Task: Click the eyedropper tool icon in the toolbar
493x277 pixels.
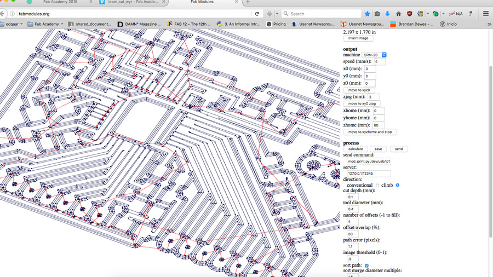Action: coord(471,14)
